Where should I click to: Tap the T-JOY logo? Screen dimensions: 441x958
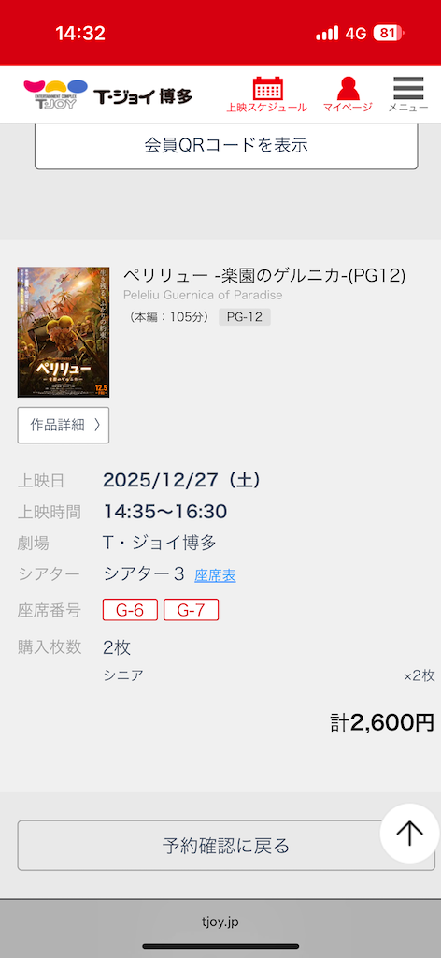tap(55, 94)
